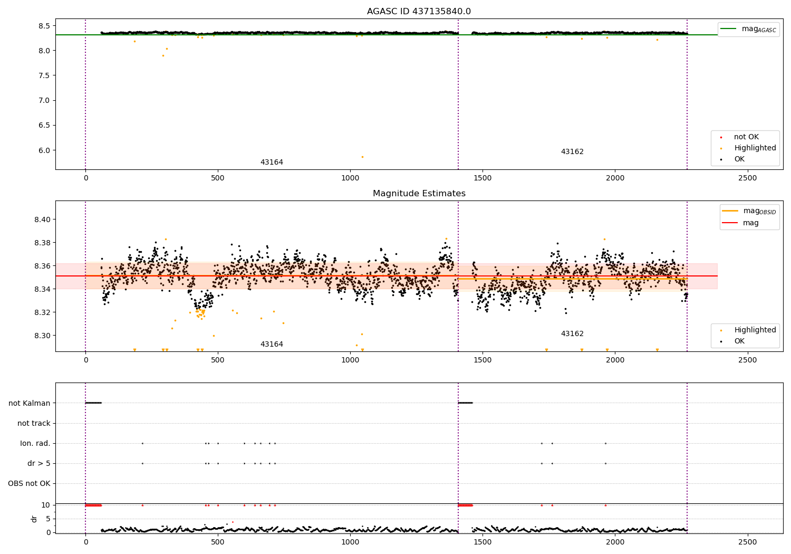Viewport: 791px width, 554px height.
Task: Select the 'not Kalman' row label
Action: coord(30,403)
